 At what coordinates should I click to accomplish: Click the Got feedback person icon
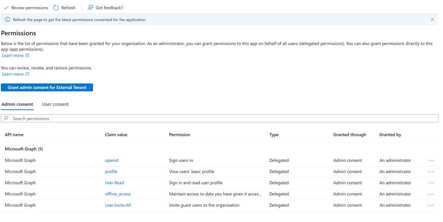(90, 8)
